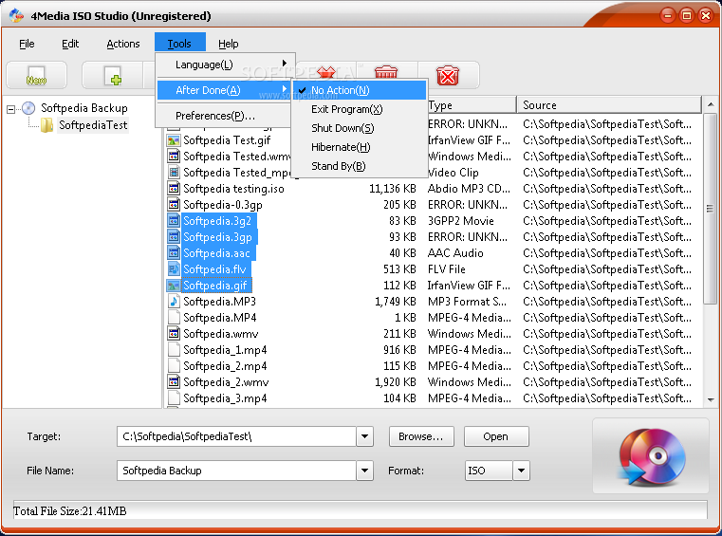Click the Softpedia.wmv file icon

(x=174, y=334)
